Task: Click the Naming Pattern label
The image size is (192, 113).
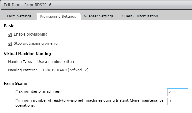Action: [23, 70]
